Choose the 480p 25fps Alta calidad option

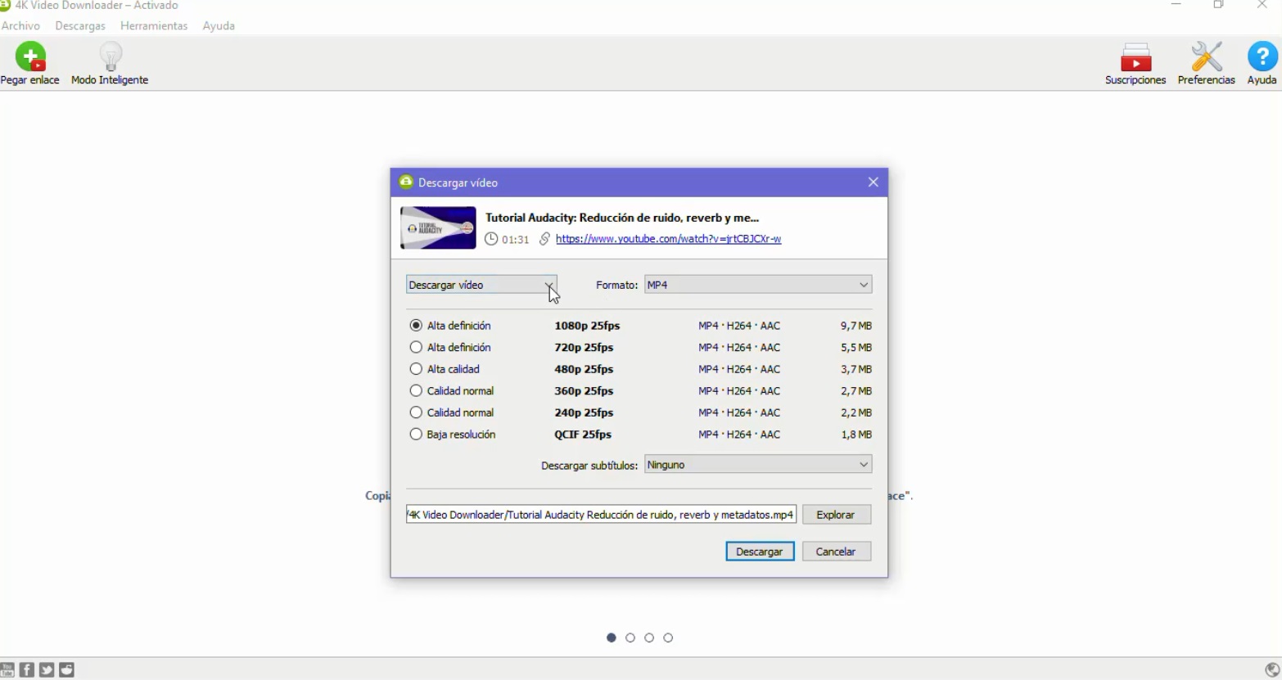416,369
